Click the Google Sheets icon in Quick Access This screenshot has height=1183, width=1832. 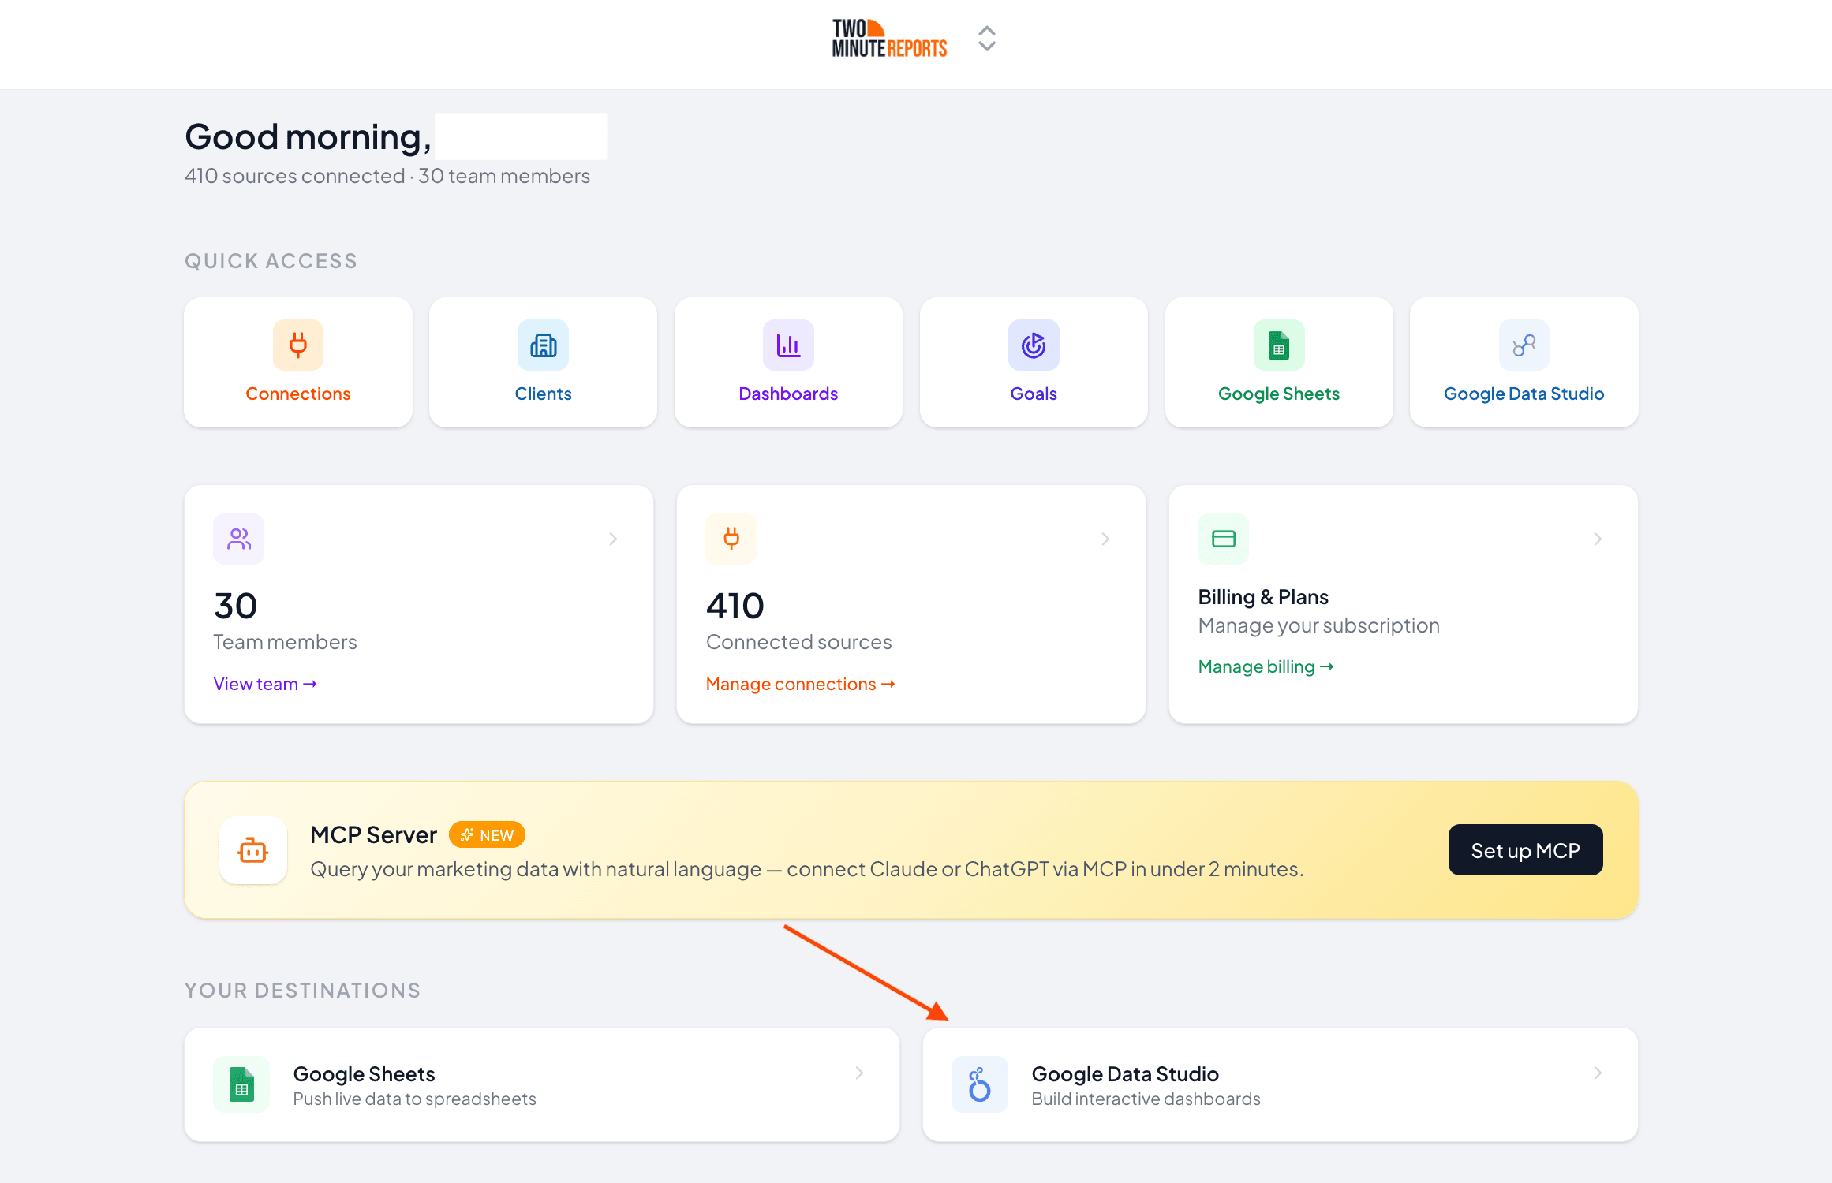click(x=1279, y=345)
